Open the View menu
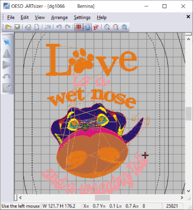Viewport: 193px width, 210px height. [x=40, y=18]
